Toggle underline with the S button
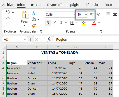This screenshot has height=97, width=119. [61, 23]
